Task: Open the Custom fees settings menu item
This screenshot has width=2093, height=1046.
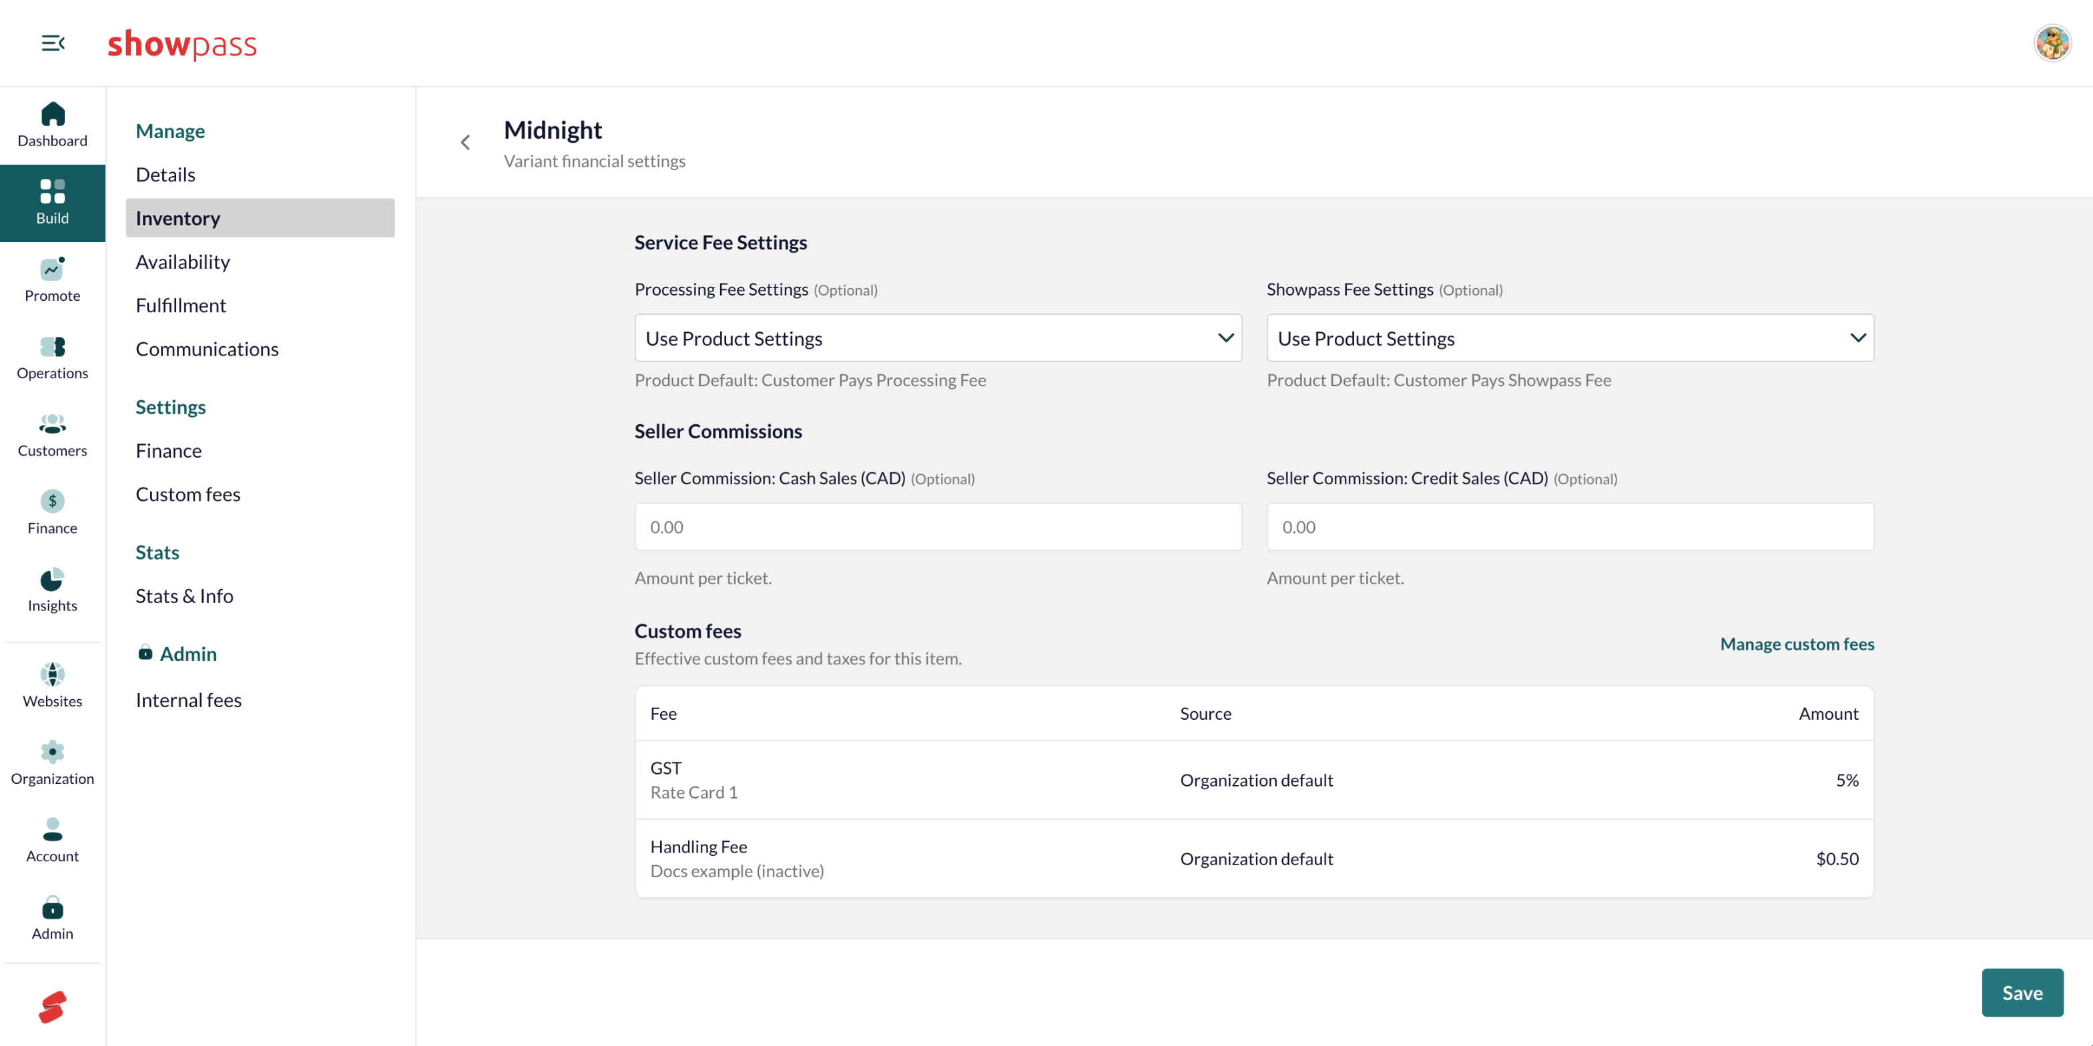Action: tap(188, 494)
